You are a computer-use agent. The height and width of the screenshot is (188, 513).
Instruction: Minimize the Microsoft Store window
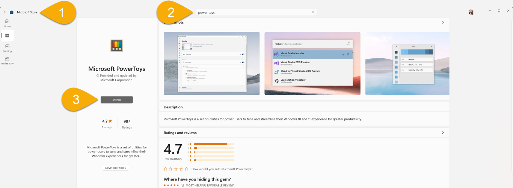[490, 10]
